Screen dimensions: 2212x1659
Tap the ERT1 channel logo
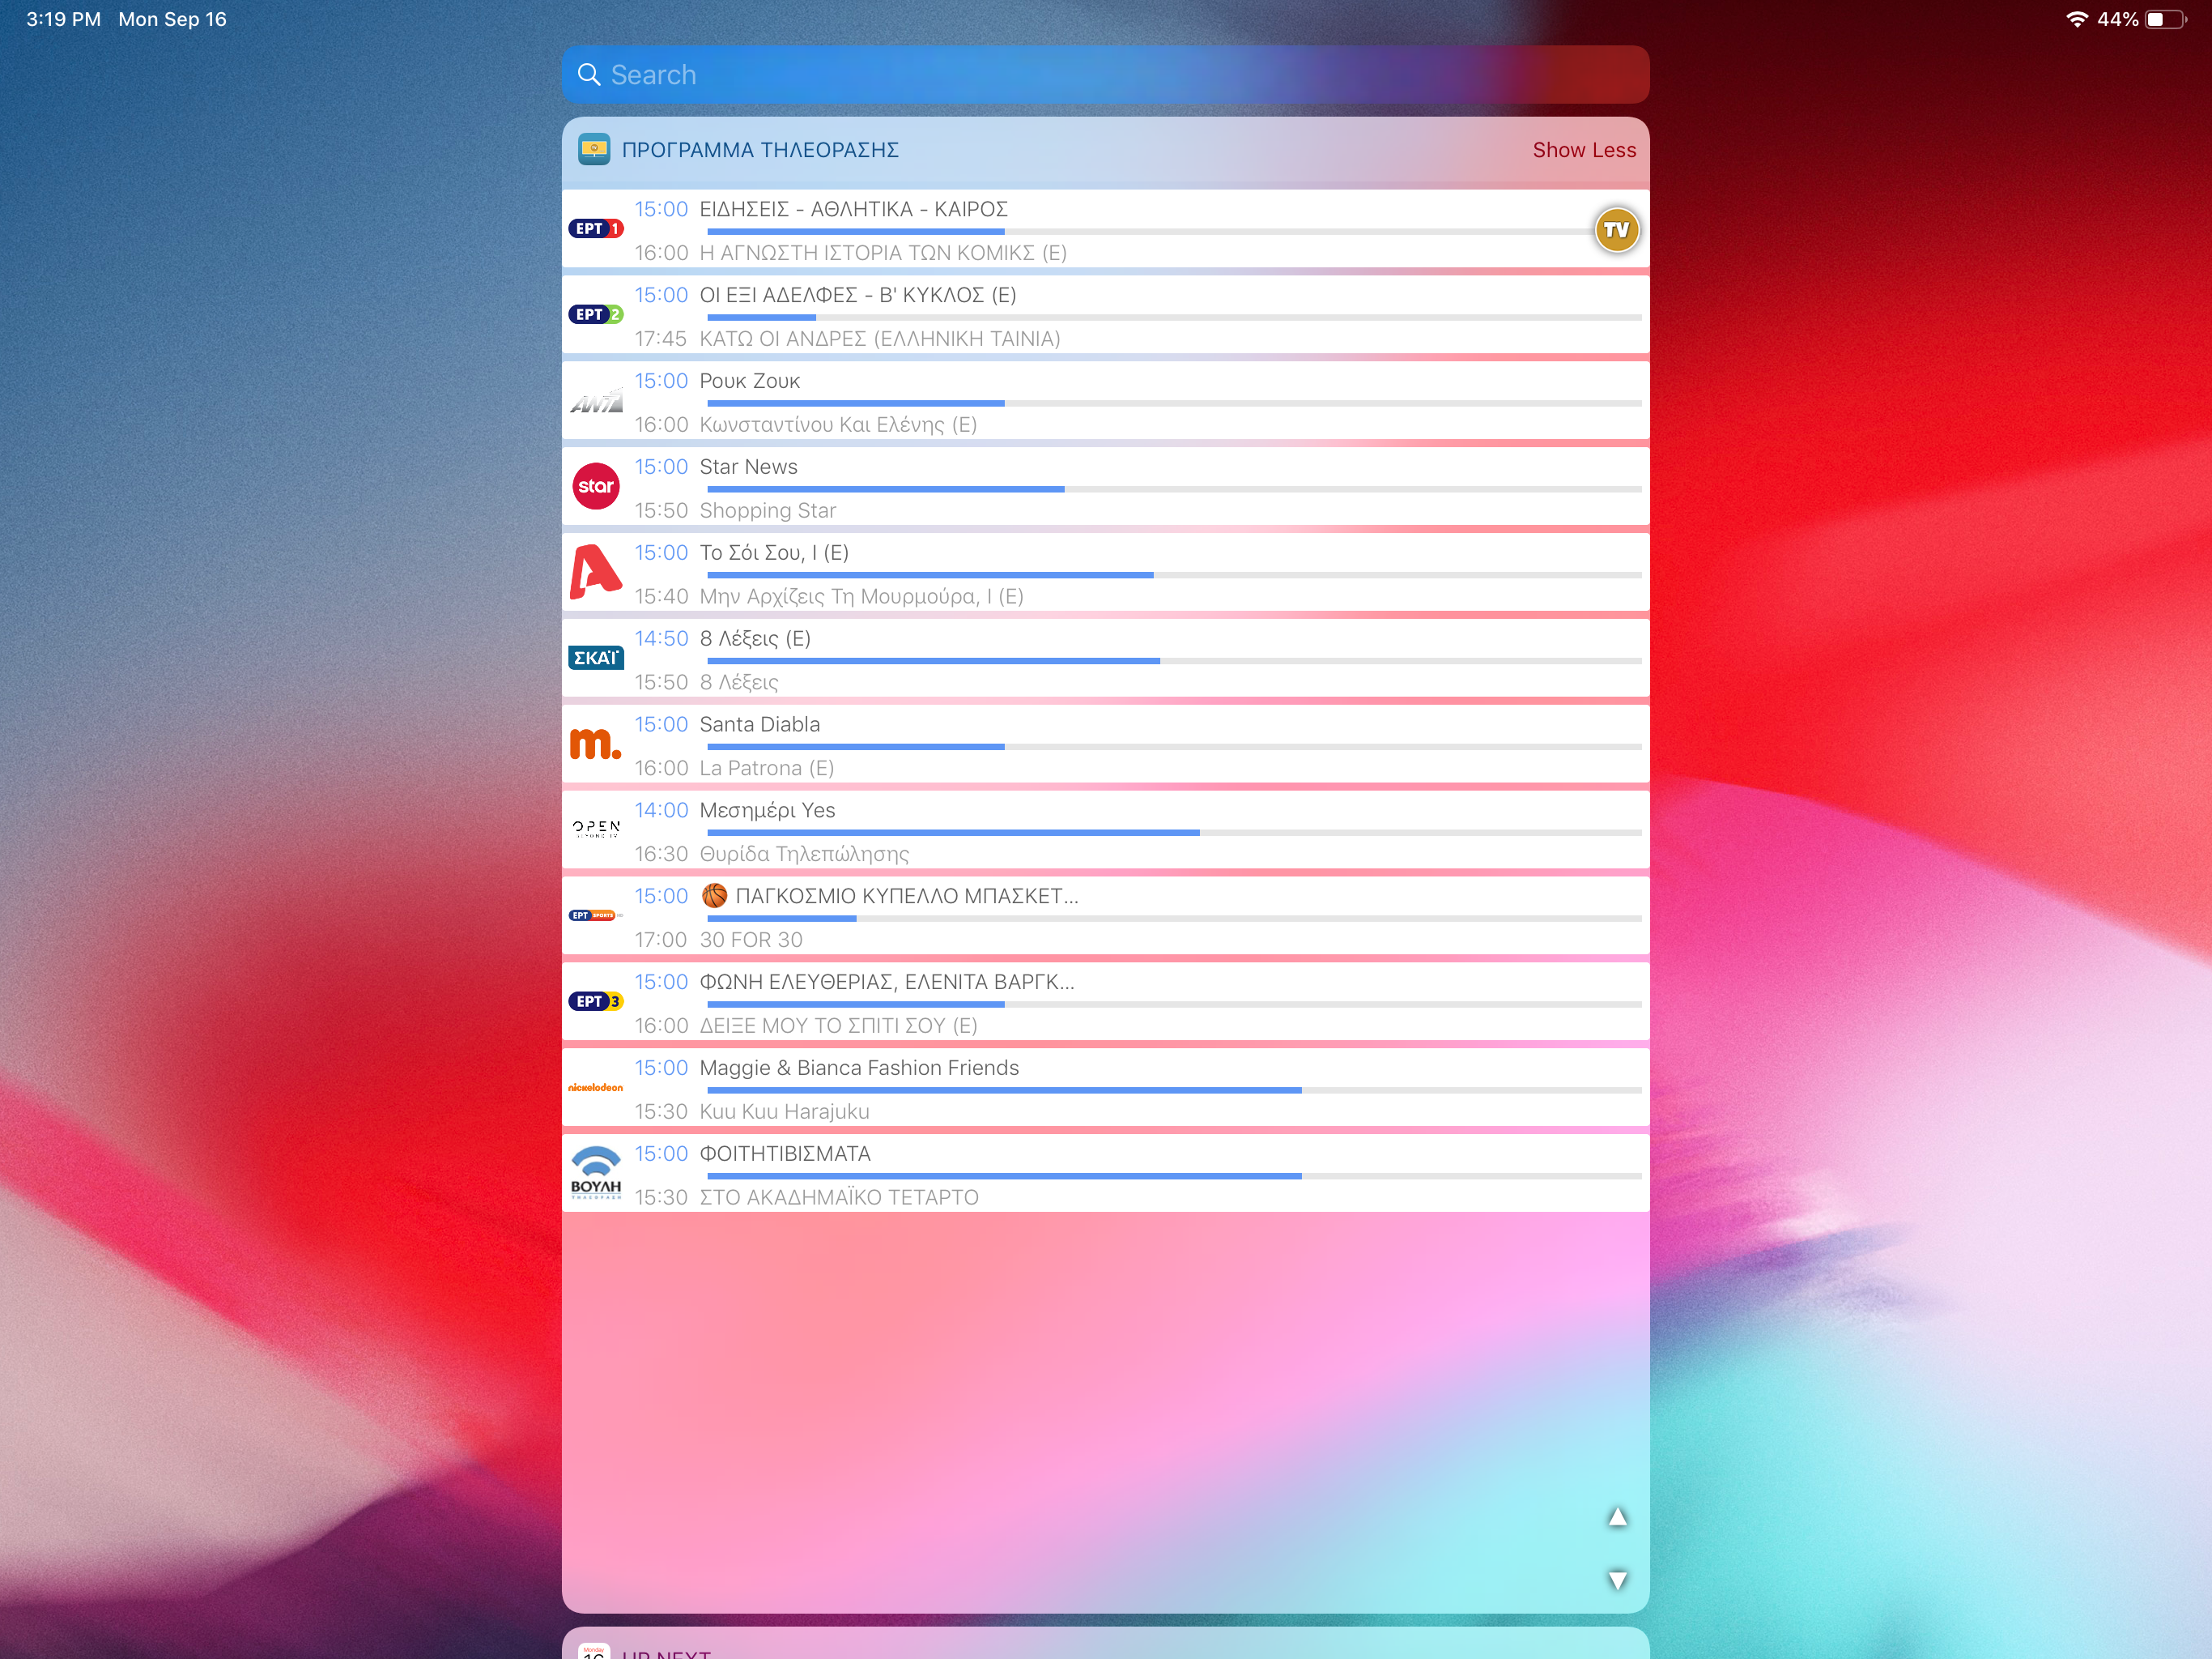click(596, 229)
